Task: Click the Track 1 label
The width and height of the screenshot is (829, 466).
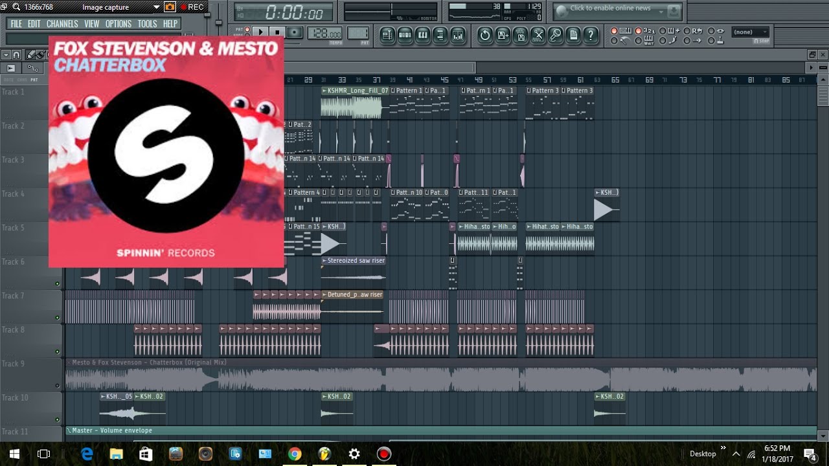Action: tap(13, 92)
